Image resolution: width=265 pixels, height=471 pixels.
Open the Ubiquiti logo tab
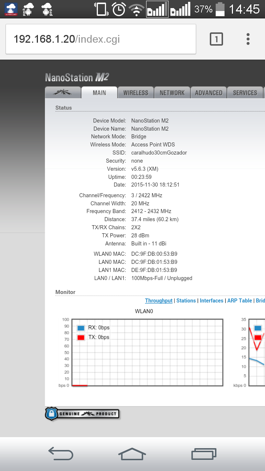click(63, 93)
